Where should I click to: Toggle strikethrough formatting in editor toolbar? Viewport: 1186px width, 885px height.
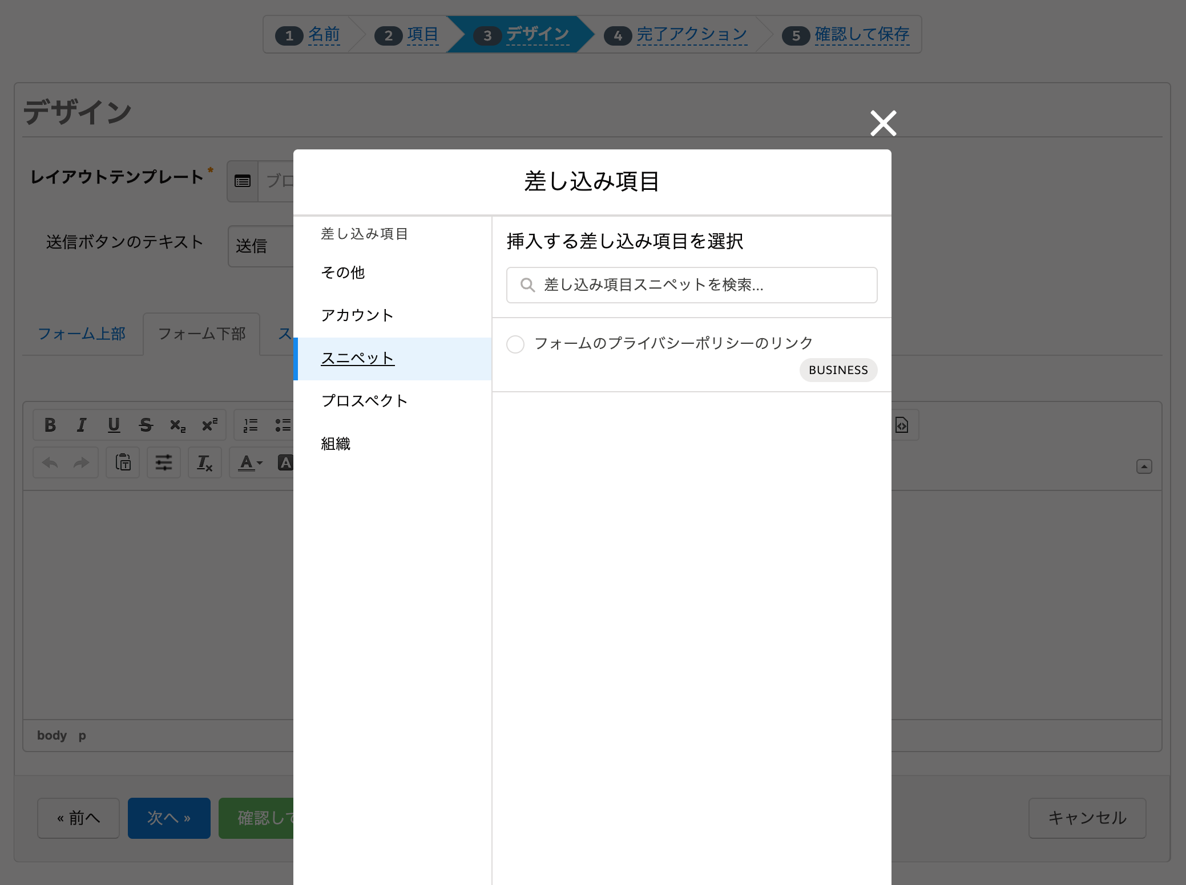coord(146,425)
